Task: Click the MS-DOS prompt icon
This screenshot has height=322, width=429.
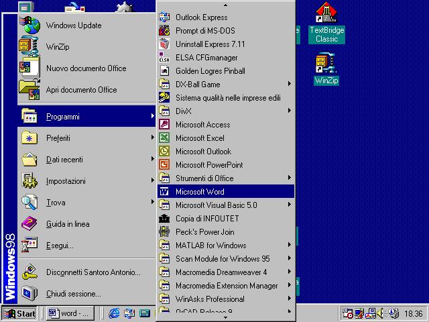Action: tap(164, 30)
